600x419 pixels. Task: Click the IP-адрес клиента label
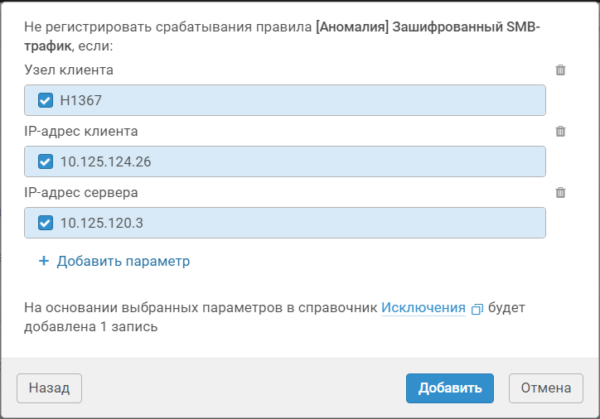(81, 131)
